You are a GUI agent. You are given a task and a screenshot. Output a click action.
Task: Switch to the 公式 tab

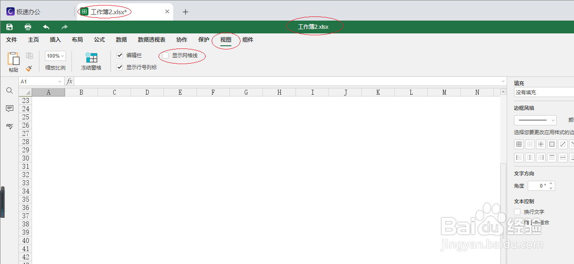[99, 40]
